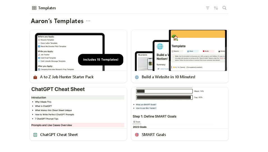
Task: Open the ChatGPT Cheat Sheet preview thumbnail
Action: [78, 108]
